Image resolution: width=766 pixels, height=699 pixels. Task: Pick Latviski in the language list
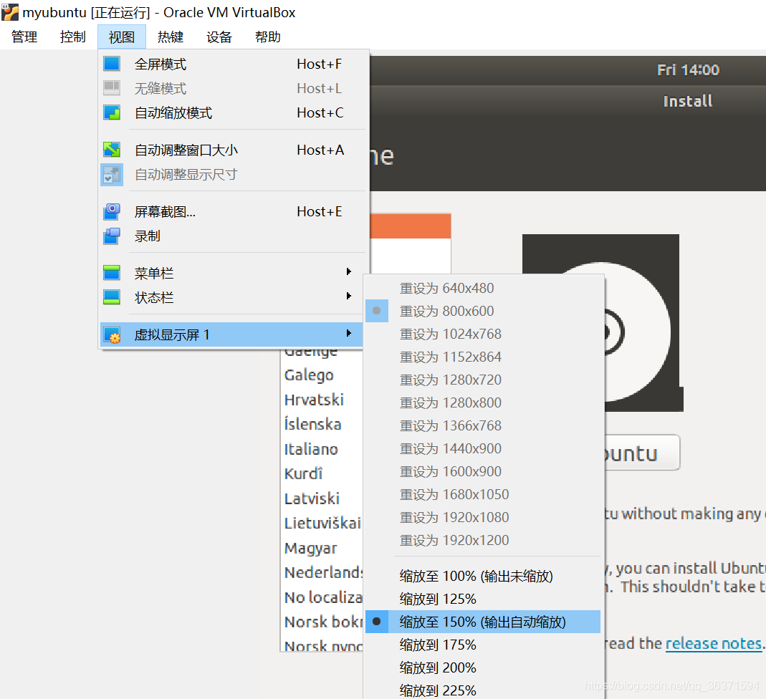312,498
